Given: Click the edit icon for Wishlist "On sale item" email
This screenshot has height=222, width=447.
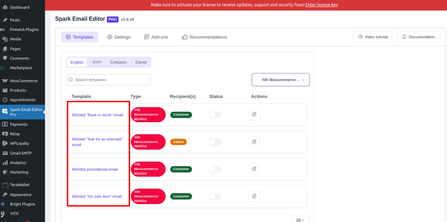Looking at the screenshot, I should point(254,196).
